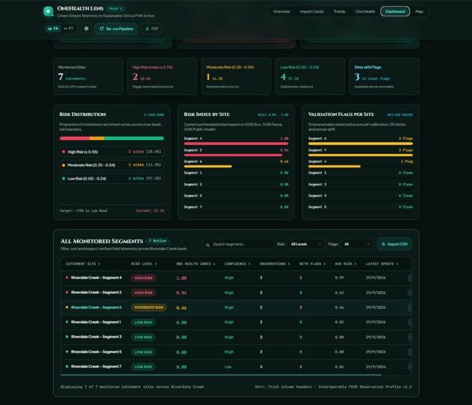Go to the Trends tab
Screen dimensions: 472x405
click(x=339, y=11)
